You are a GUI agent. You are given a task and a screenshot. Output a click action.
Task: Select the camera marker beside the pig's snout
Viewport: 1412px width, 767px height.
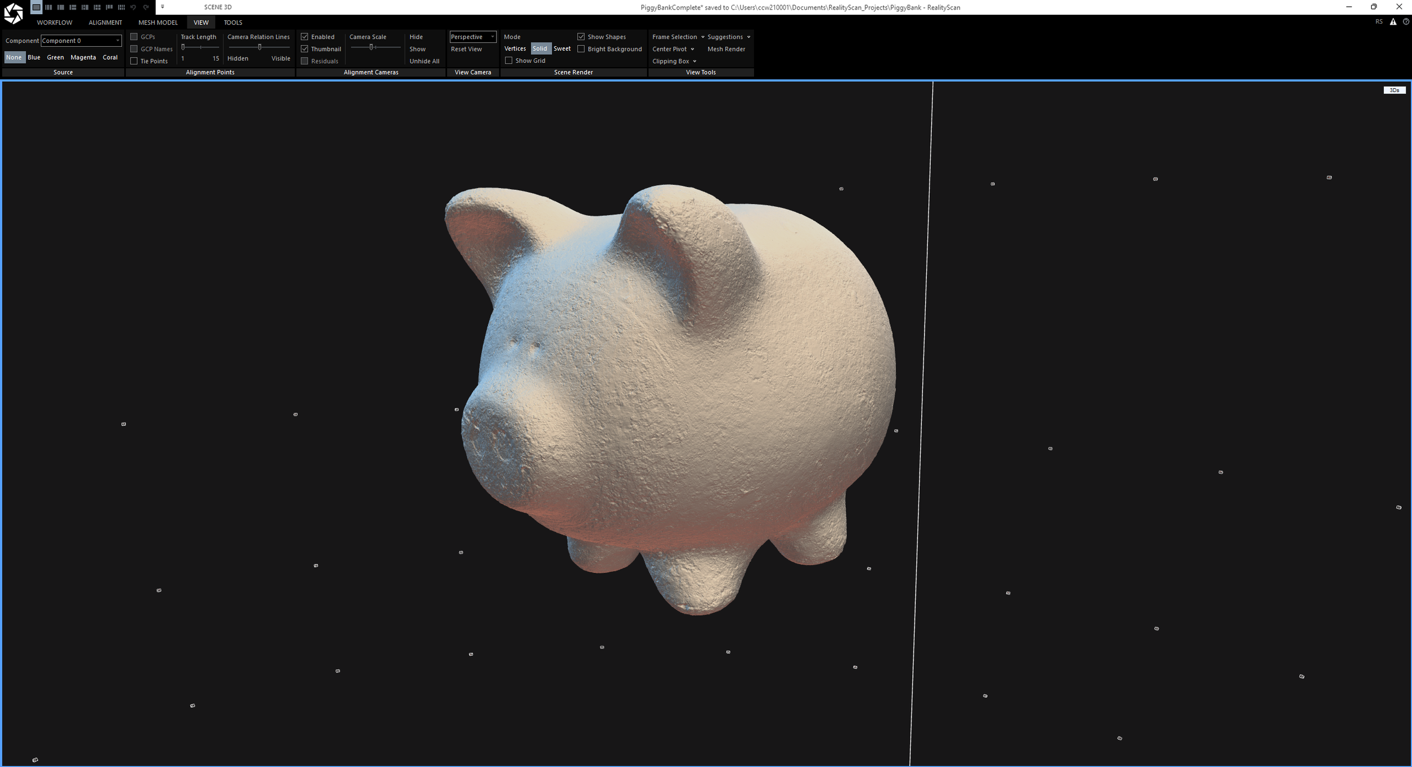click(x=456, y=409)
